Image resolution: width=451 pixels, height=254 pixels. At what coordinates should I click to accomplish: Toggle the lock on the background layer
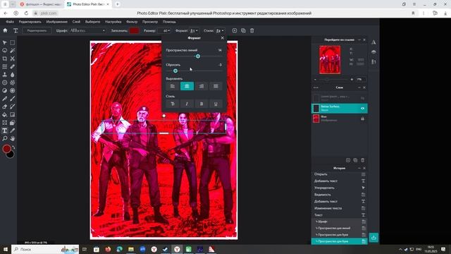coord(363,119)
